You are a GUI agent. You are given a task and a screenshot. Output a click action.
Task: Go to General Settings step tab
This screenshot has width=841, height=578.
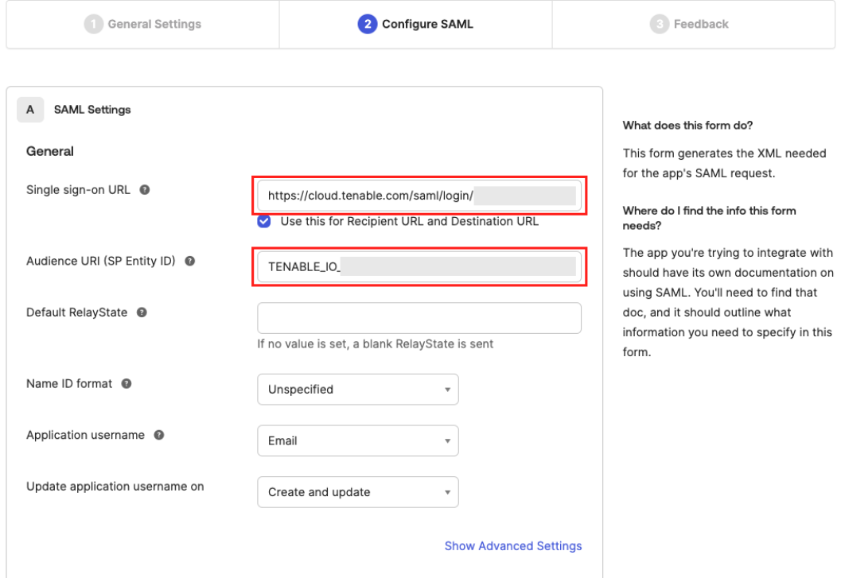[143, 24]
